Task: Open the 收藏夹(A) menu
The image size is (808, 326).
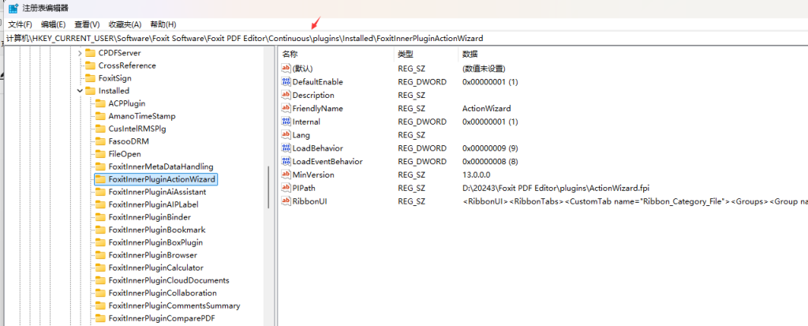Action: click(x=125, y=24)
